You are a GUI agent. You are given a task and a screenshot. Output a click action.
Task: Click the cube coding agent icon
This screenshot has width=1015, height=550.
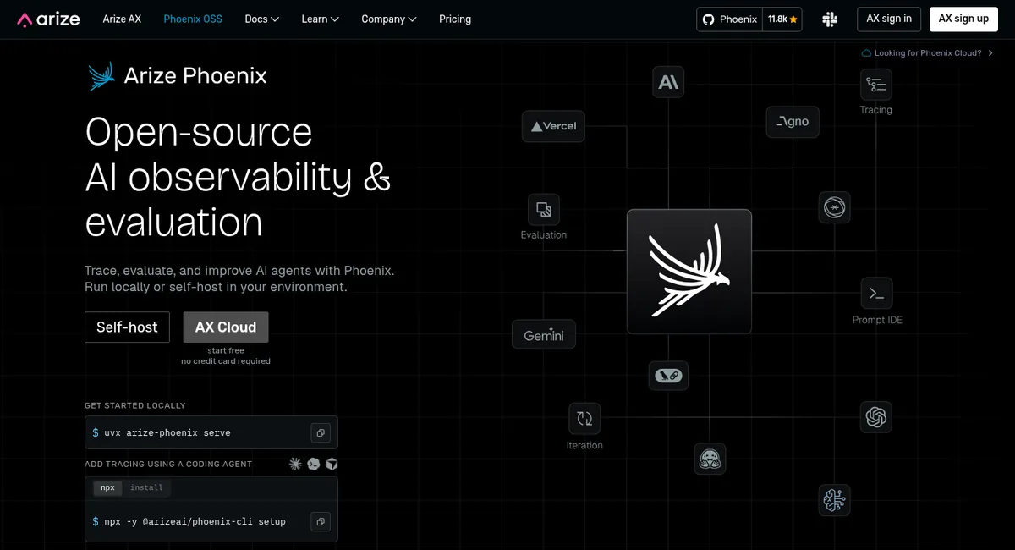pyautogui.click(x=332, y=464)
